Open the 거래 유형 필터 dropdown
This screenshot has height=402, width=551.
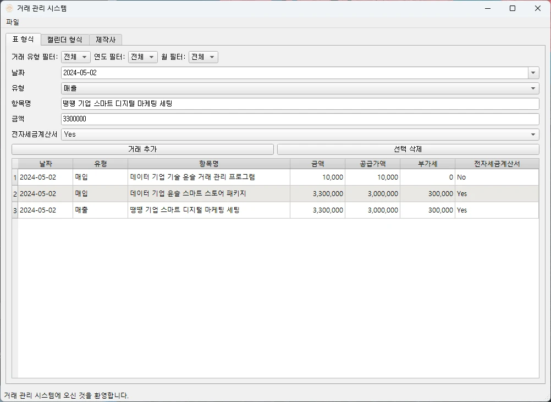[x=75, y=57]
